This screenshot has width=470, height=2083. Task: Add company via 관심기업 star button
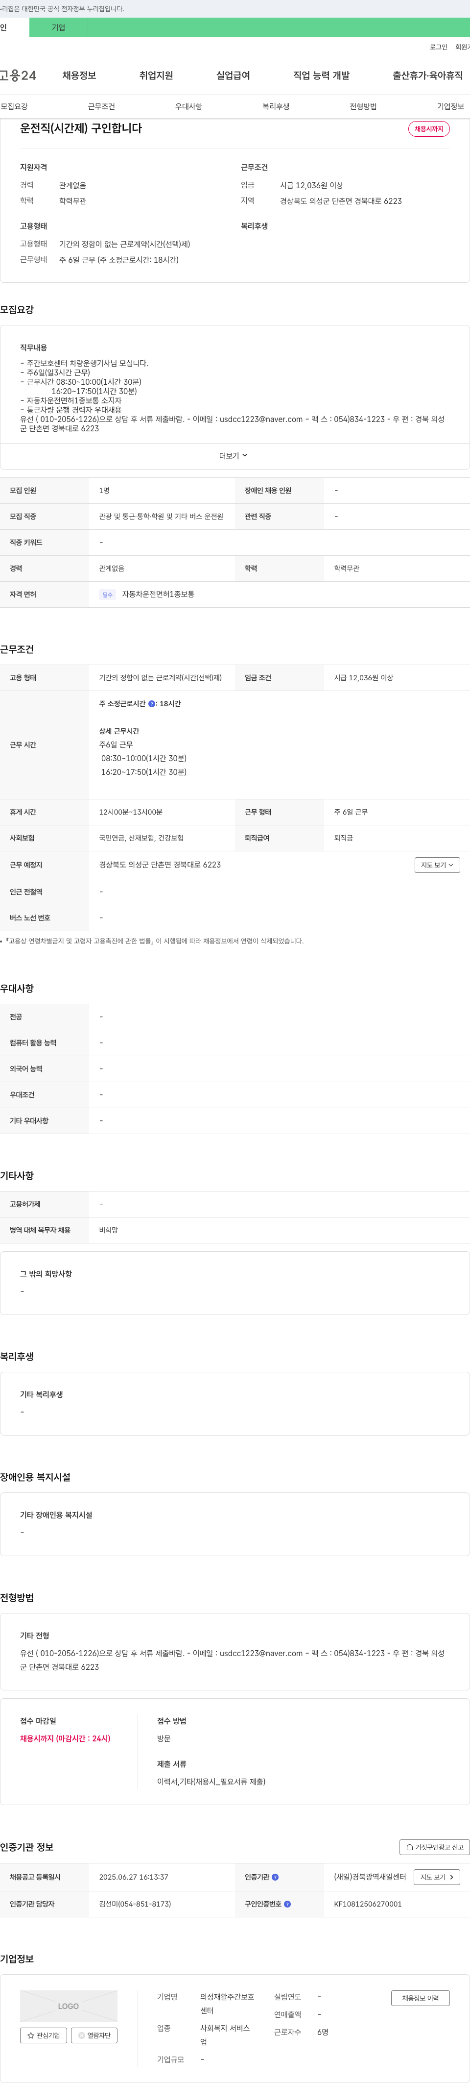tap(44, 2035)
